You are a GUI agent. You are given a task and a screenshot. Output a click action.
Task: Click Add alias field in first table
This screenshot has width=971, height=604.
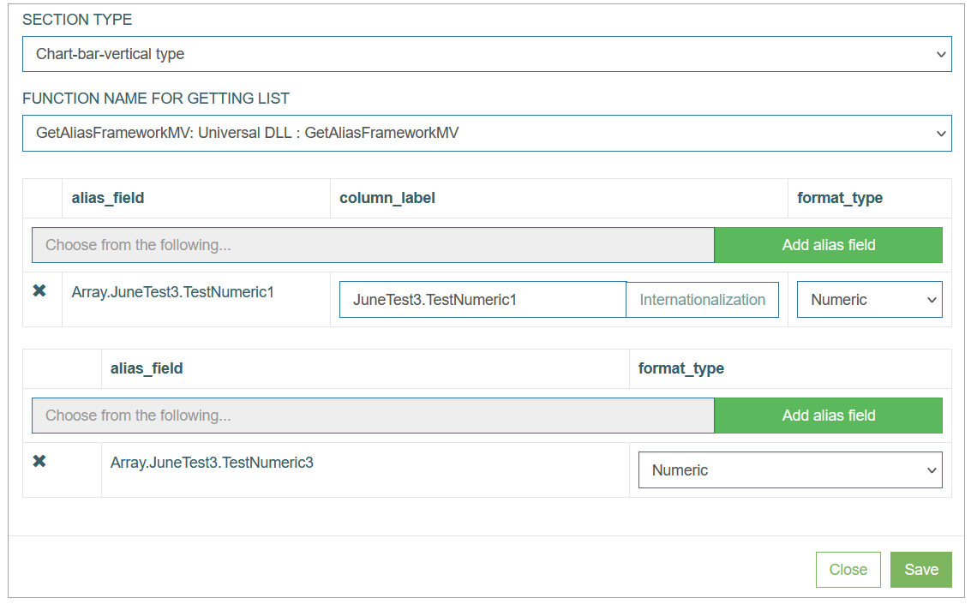click(x=829, y=245)
